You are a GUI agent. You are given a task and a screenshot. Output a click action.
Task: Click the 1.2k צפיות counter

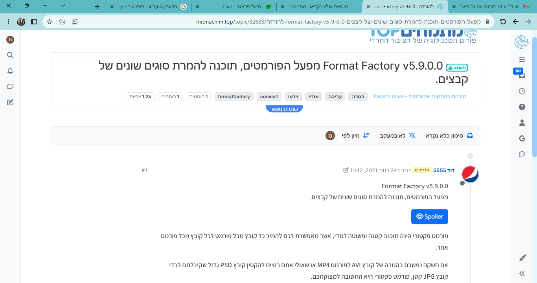140,96
